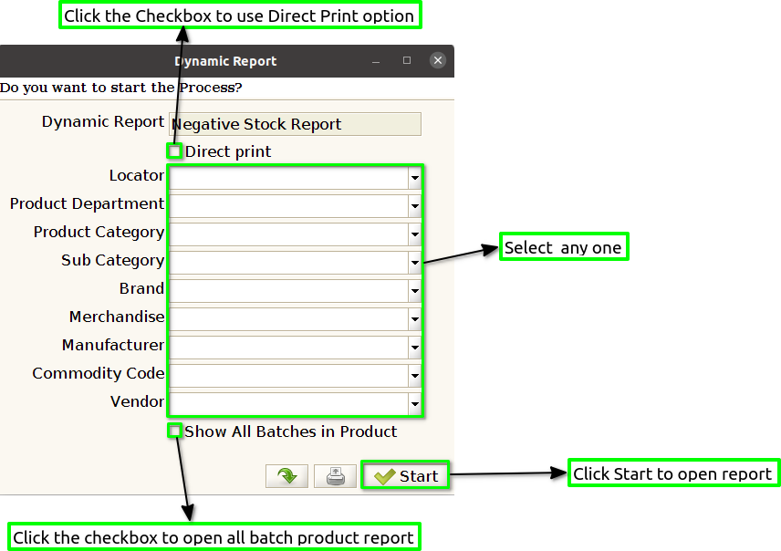Click the printer icon button
Image resolution: width=781 pixels, height=551 pixels.
335,476
